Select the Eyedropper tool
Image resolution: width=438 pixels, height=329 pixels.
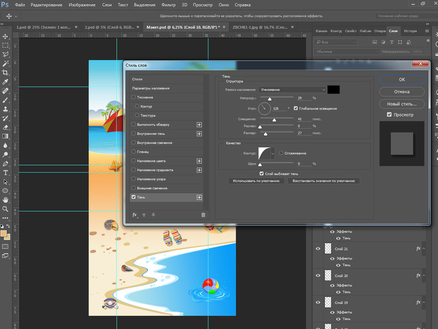point(6,82)
